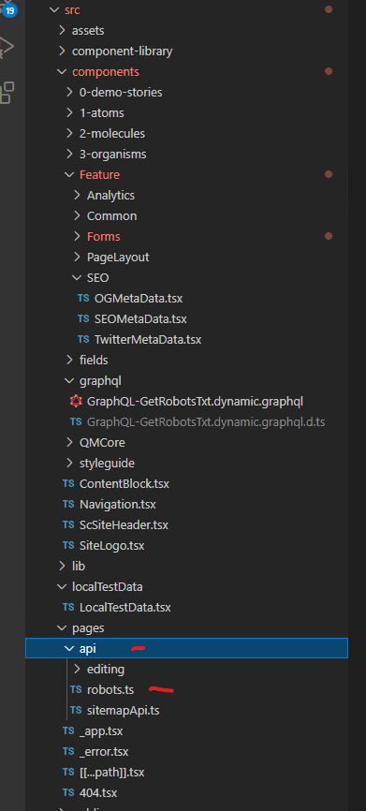Expand the fields folder

pyautogui.click(x=69, y=360)
